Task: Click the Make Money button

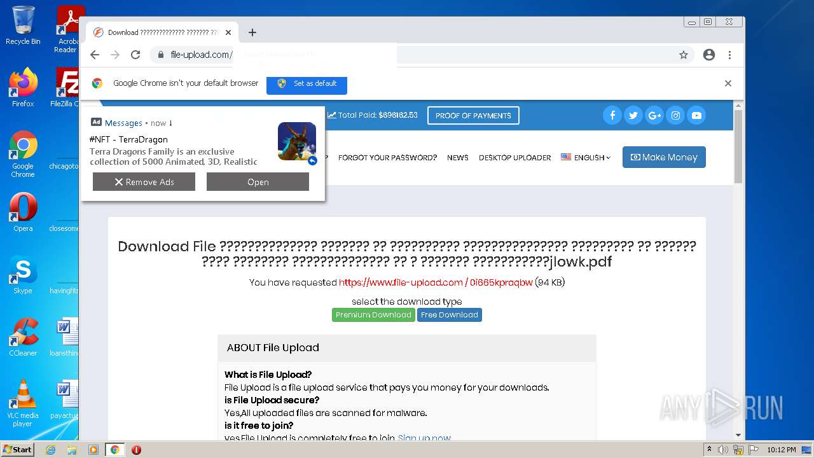Action: [x=664, y=157]
